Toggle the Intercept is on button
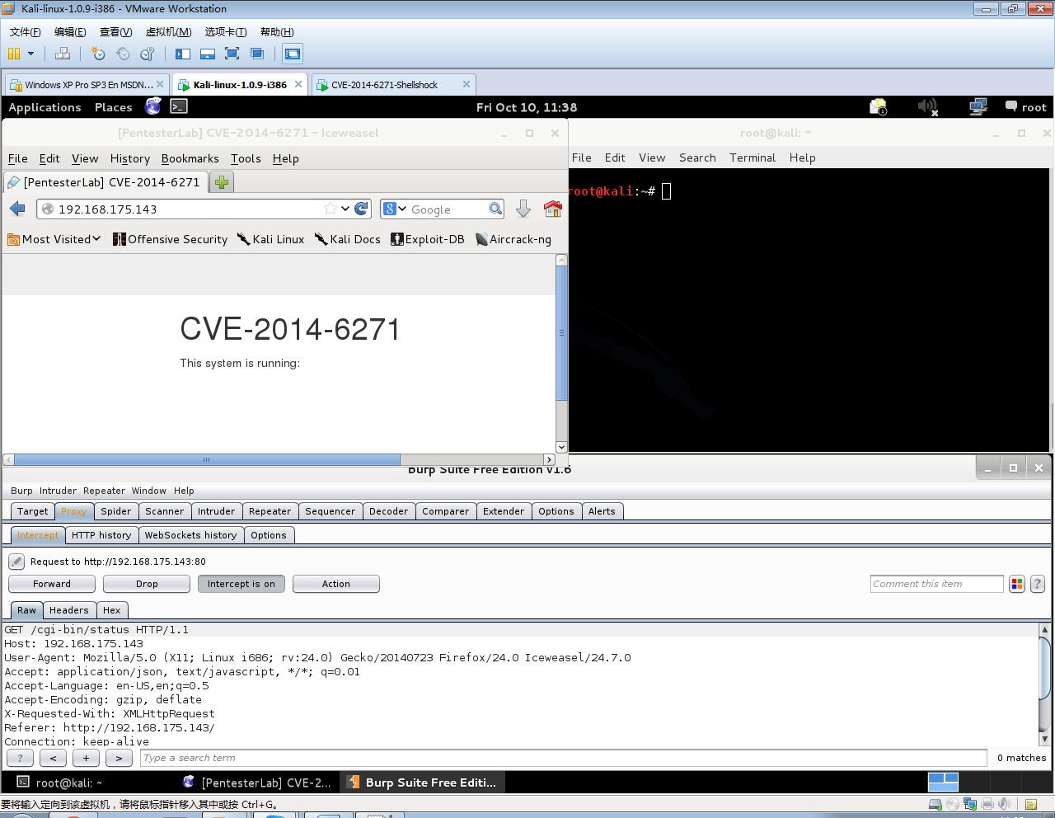Screen dimensions: 1055x818 [241, 584]
